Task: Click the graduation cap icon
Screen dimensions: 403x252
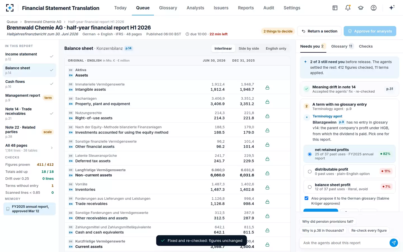Action: (x=361, y=8)
